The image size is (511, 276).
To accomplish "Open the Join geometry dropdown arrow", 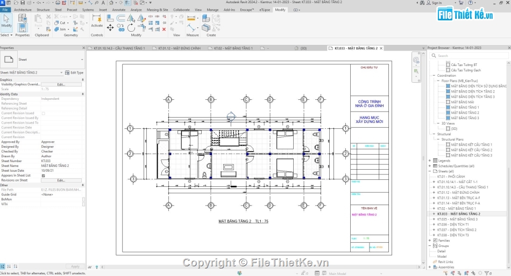I will tap(68, 30).
